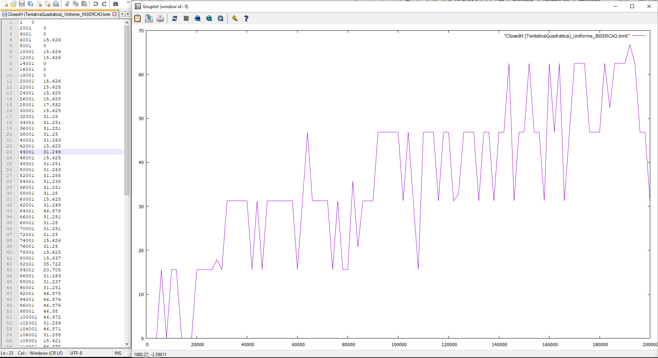Click the purple legend line sample
Screen dimensions: 658x358
coord(638,36)
